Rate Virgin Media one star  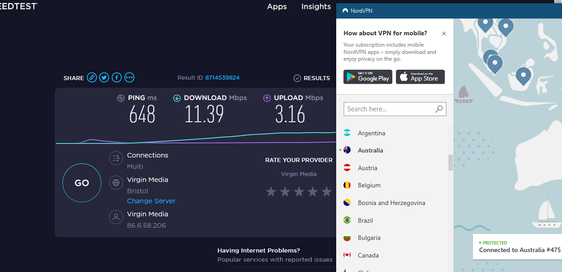point(271,191)
